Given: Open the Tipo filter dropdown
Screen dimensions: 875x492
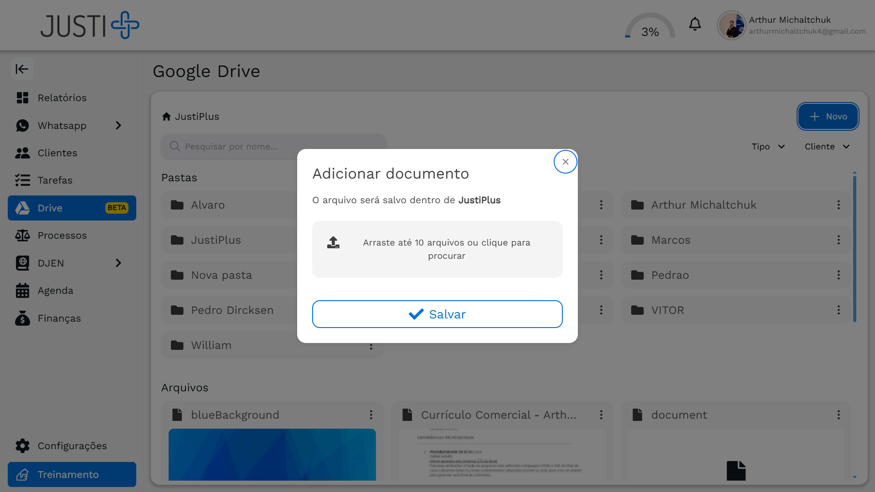Looking at the screenshot, I should (x=768, y=146).
